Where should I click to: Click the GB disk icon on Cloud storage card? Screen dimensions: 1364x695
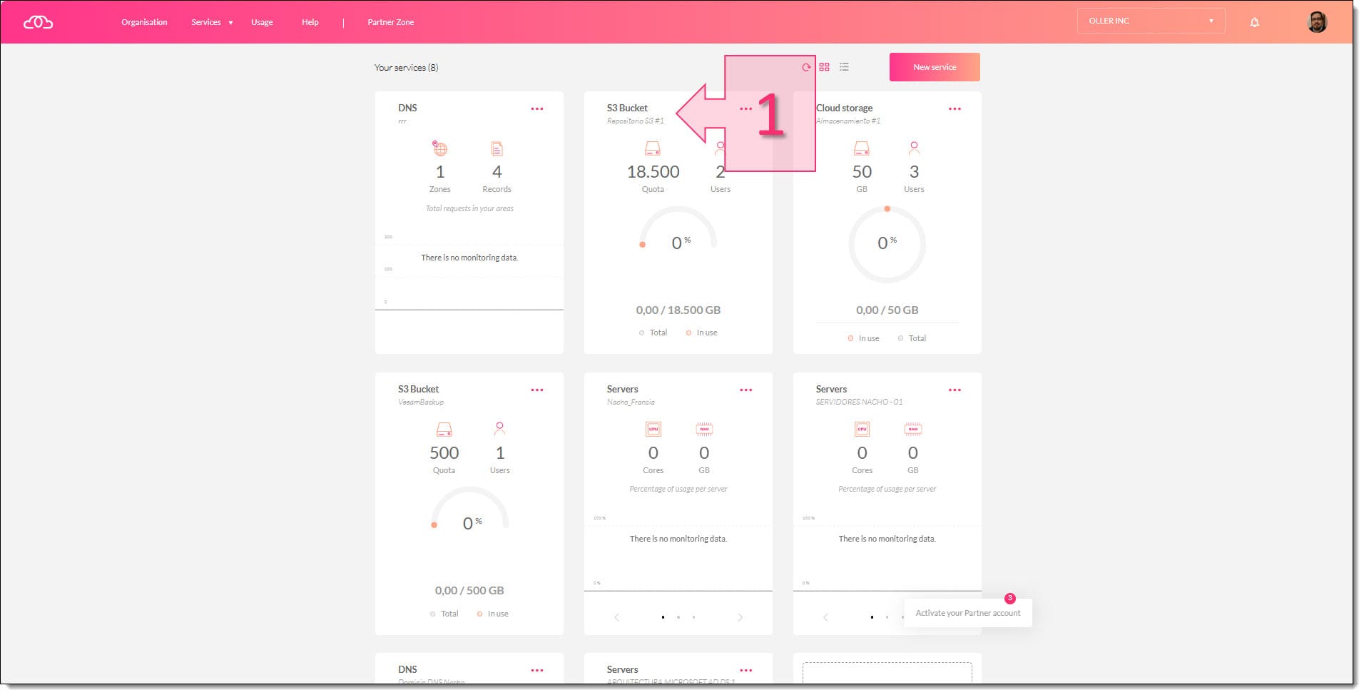862,148
